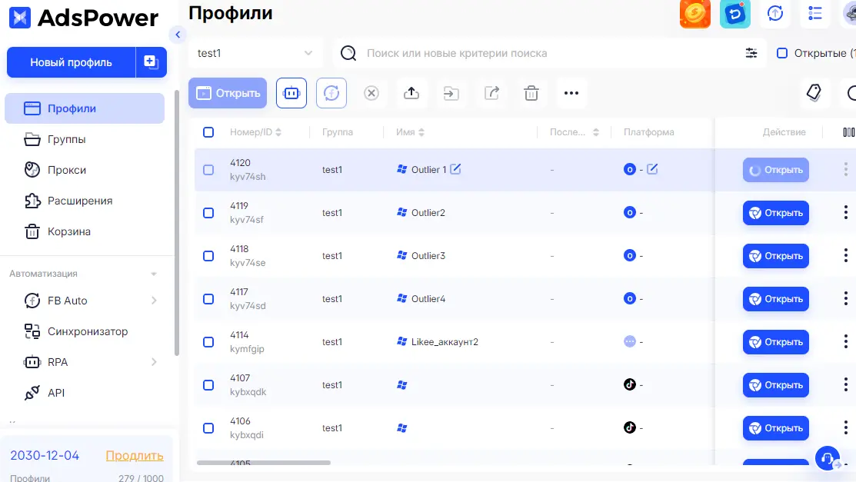Edit the Outlier 1 profile name
The image size is (856, 482).
pos(455,169)
